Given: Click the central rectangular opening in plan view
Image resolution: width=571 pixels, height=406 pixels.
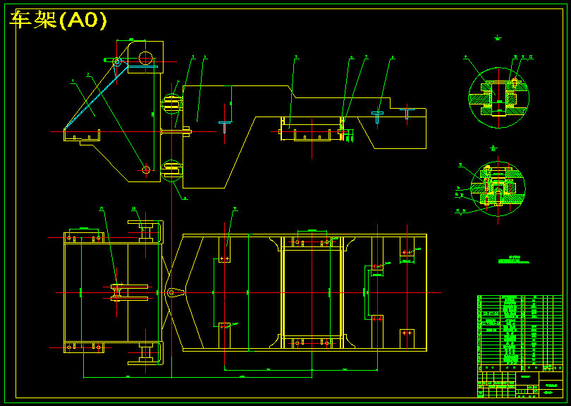Looking at the screenshot, I should coord(312,293).
